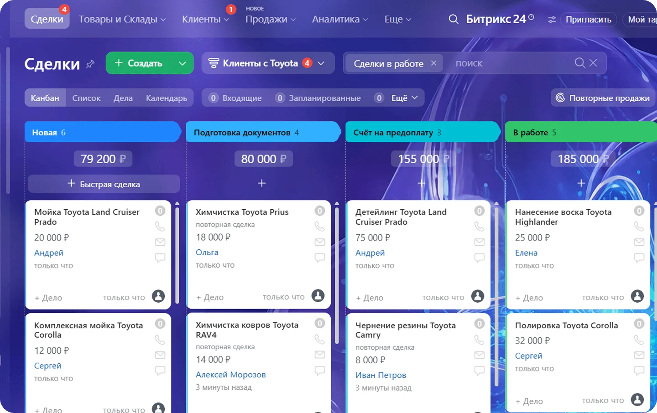Click the phone icon on Нанесение воска Toyota Highlander card
657x413 pixels.
[639, 226]
